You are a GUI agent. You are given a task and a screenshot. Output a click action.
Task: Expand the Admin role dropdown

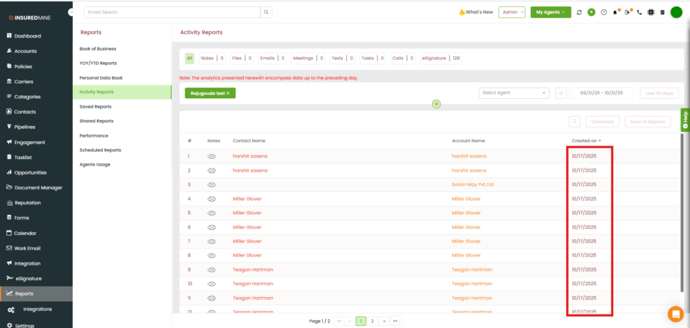click(x=511, y=12)
